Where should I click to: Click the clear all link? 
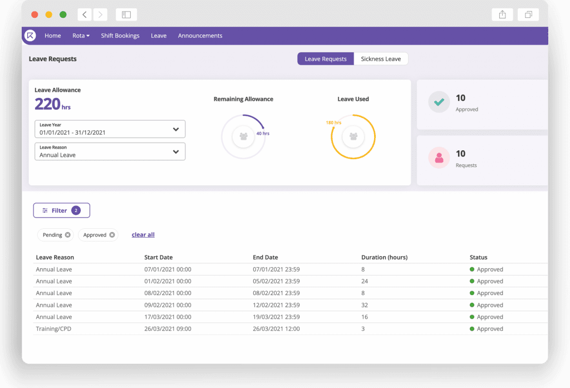(143, 235)
